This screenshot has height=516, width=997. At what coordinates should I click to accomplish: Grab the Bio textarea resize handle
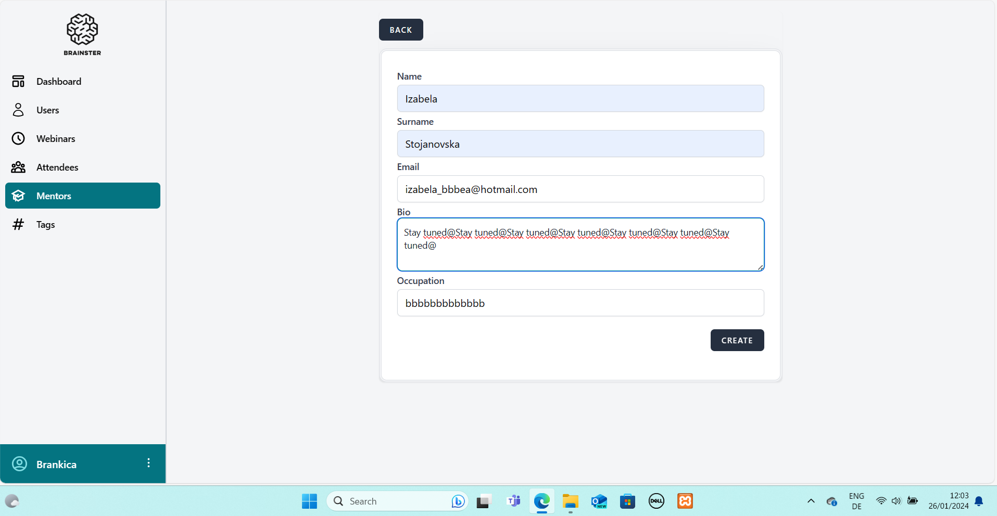tap(760, 267)
